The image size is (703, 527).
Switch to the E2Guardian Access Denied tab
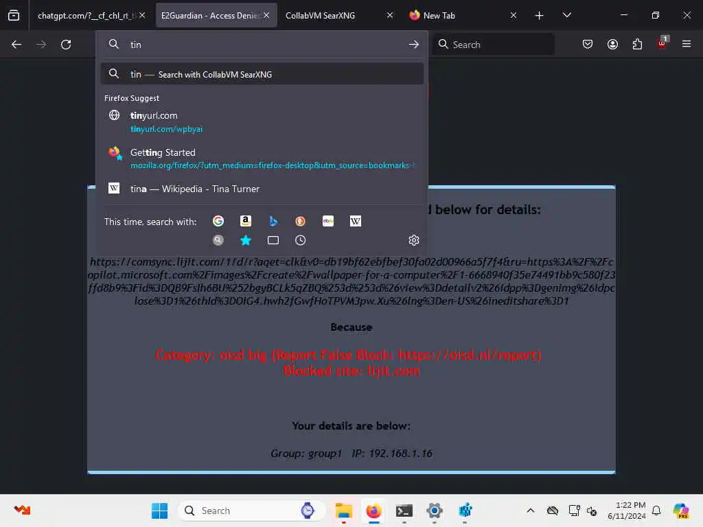coord(210,15)
